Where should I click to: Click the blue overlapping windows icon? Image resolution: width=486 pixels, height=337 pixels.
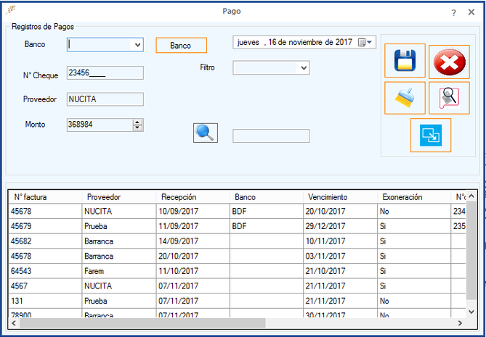click(x=430, y=135)
